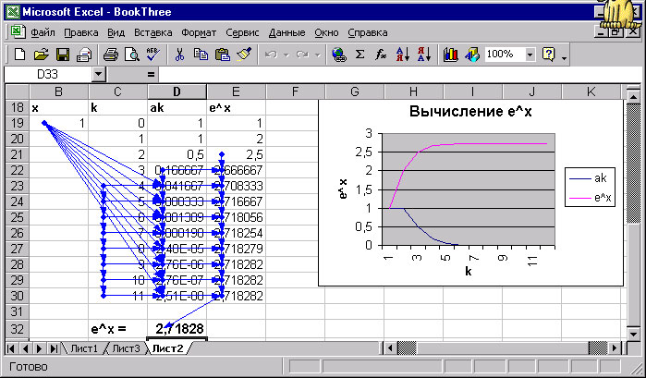This screenshot has height=378, width=646.
Task: Open the Данные menu
Action: click(x=286, y=30)
